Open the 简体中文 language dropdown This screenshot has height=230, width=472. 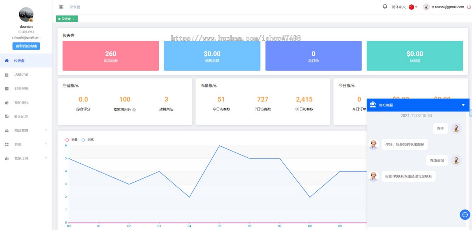[x=398, y=7]
